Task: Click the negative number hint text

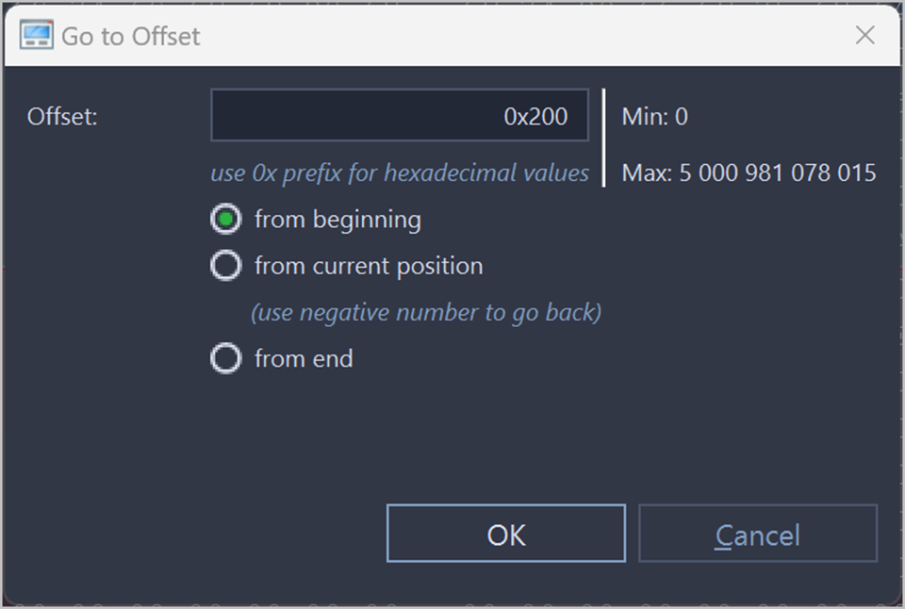Action: [425, 312]
